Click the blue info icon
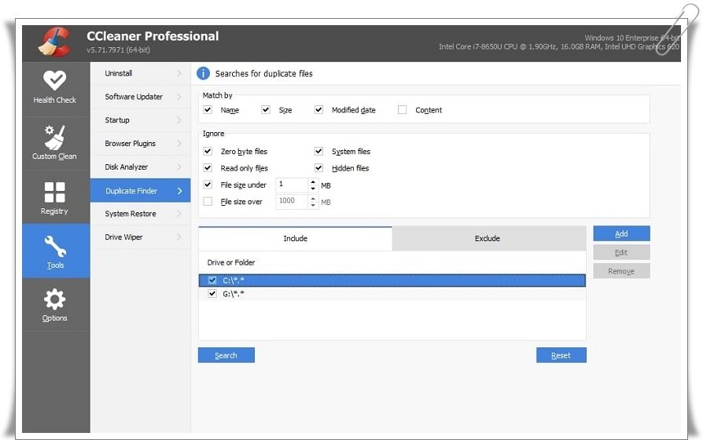The height and width of the screenshot is (440, 703). 203,73
